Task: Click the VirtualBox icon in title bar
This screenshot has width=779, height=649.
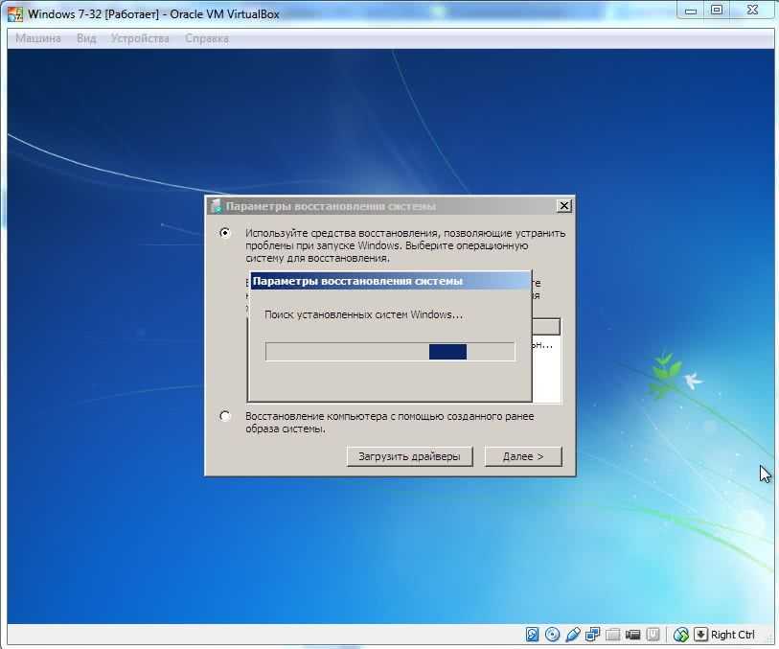Action: [x=15, y=14]
